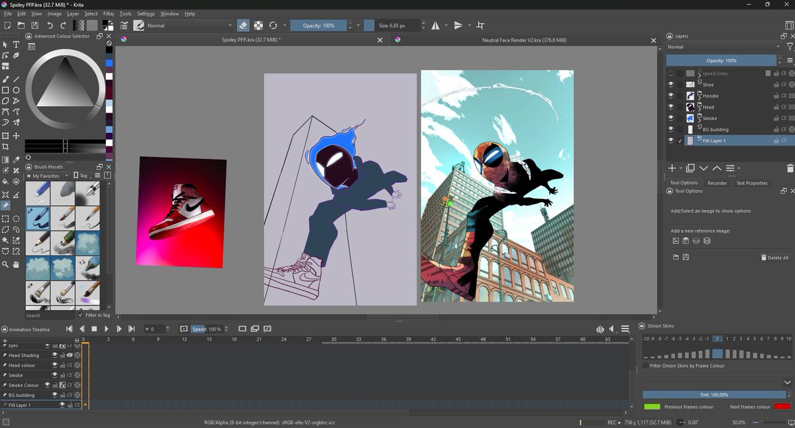Hide the Hoodie layer
Image resolution: width=795 pixels, height=428 pixels.
click(671, 96)
